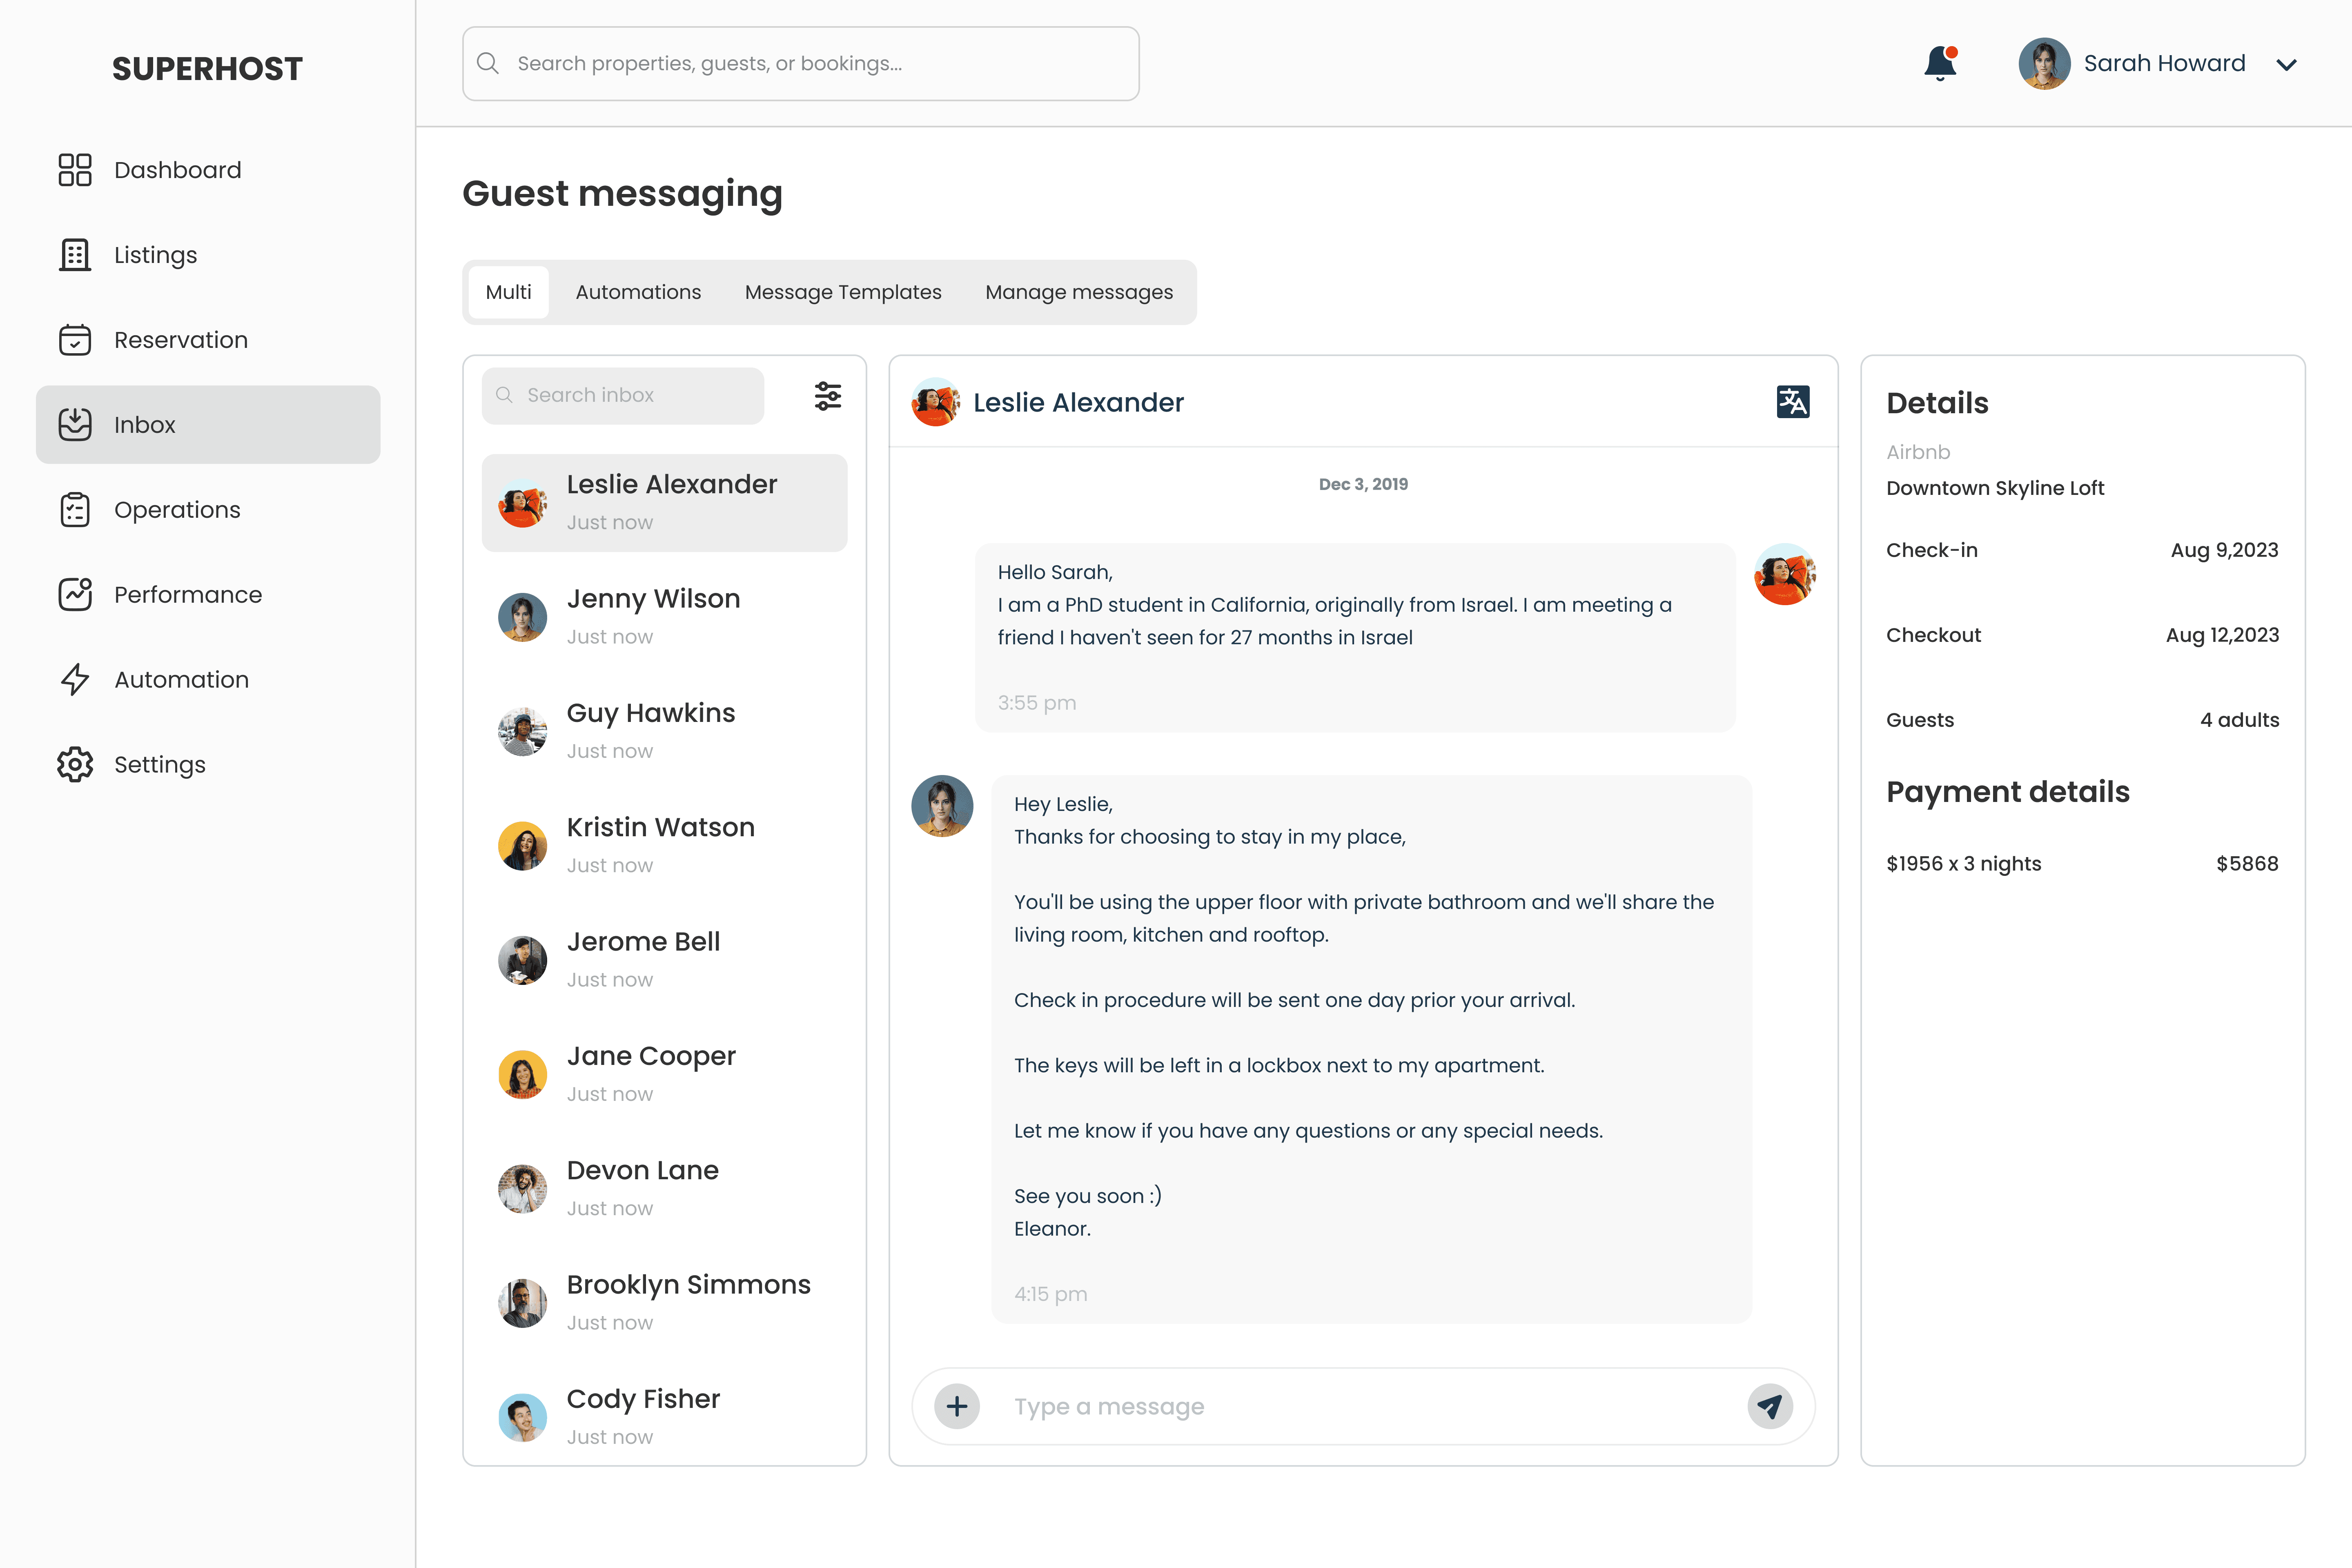Open the Message Templates tab
This screenshot has width=2352, height=1568.
(x=843, y=292)
